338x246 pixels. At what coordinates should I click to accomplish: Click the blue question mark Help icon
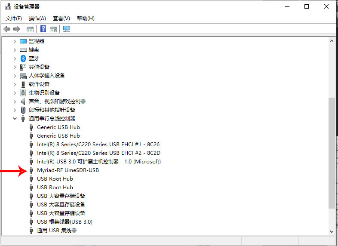(43, 29)
